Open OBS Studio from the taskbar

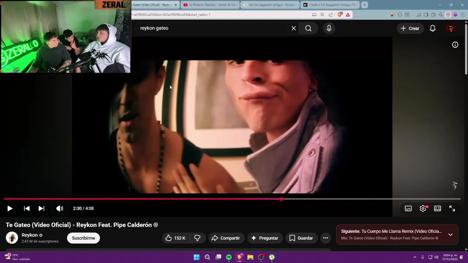pos(261,257)
